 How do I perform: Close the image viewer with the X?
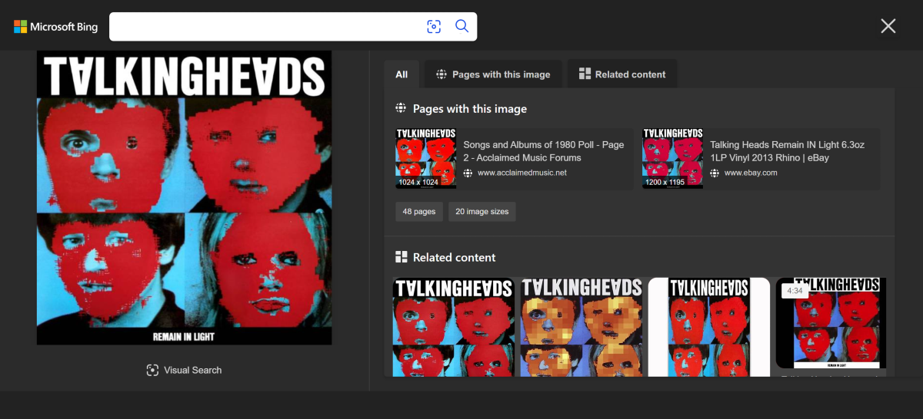point(888,26)
